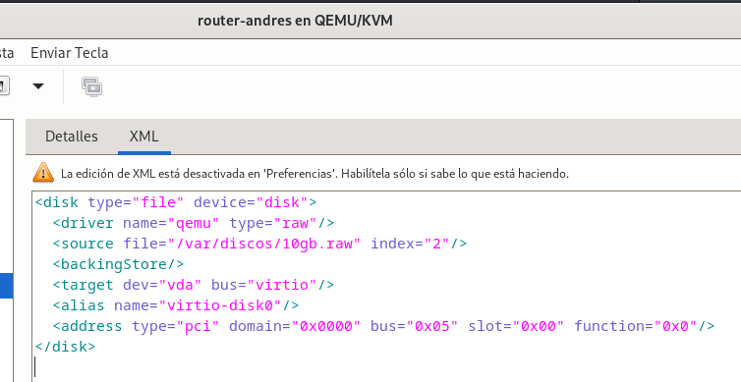Click the target dev="vda" line
The image size is (741, 382).
coord(194,285)
